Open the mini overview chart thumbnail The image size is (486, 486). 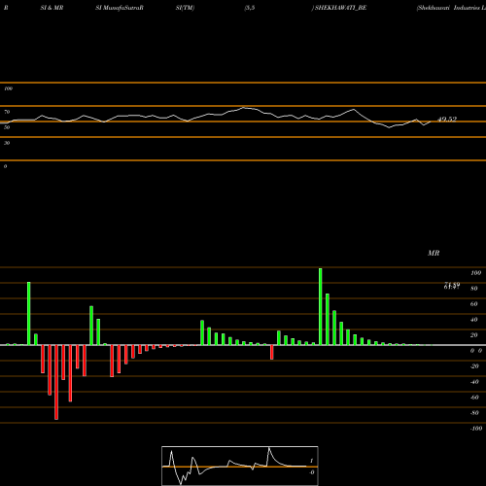coord(240,466)
